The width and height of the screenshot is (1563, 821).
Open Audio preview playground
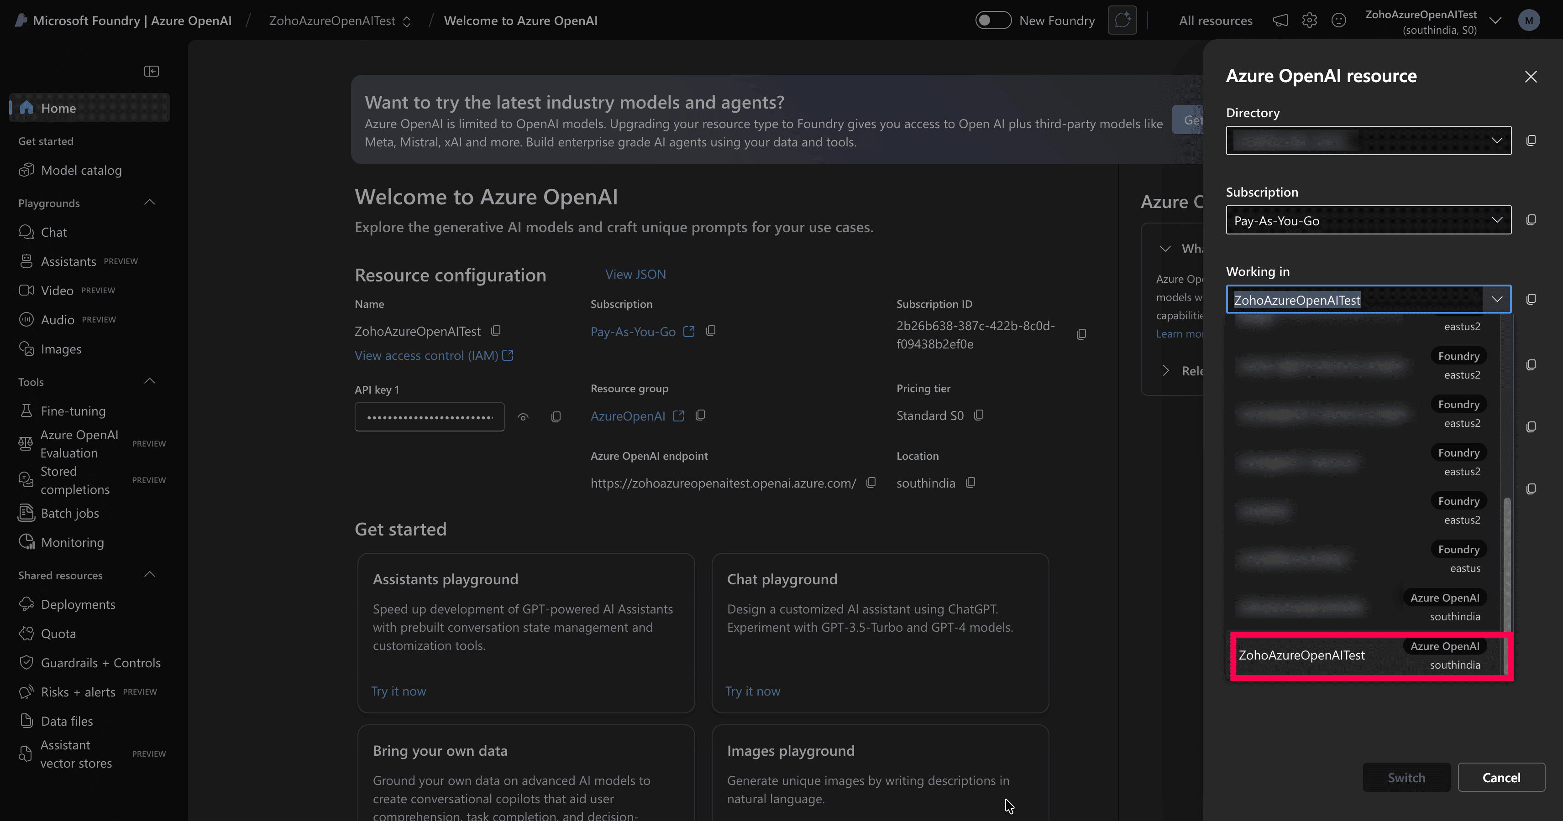point(67,320)
